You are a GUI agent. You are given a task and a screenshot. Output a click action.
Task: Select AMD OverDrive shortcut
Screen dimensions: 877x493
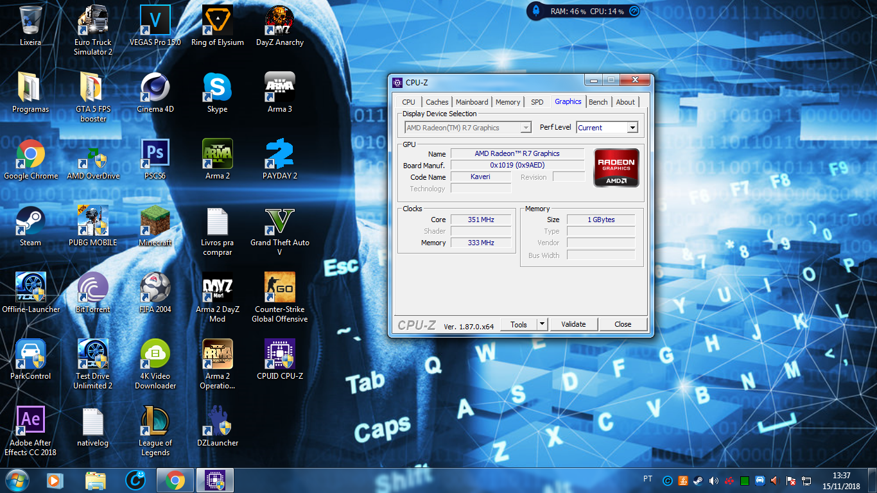pos(93,159)
